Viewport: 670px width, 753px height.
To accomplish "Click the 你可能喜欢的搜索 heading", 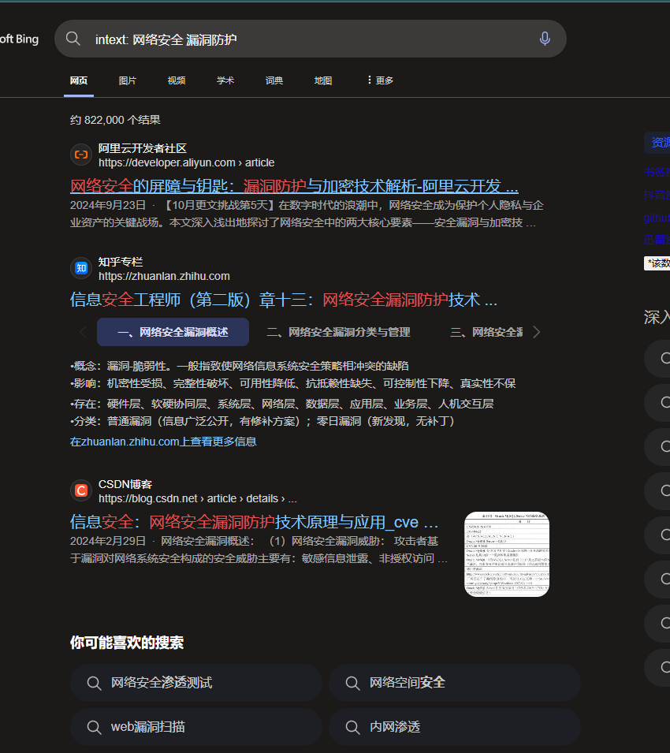I will [127, 643].
